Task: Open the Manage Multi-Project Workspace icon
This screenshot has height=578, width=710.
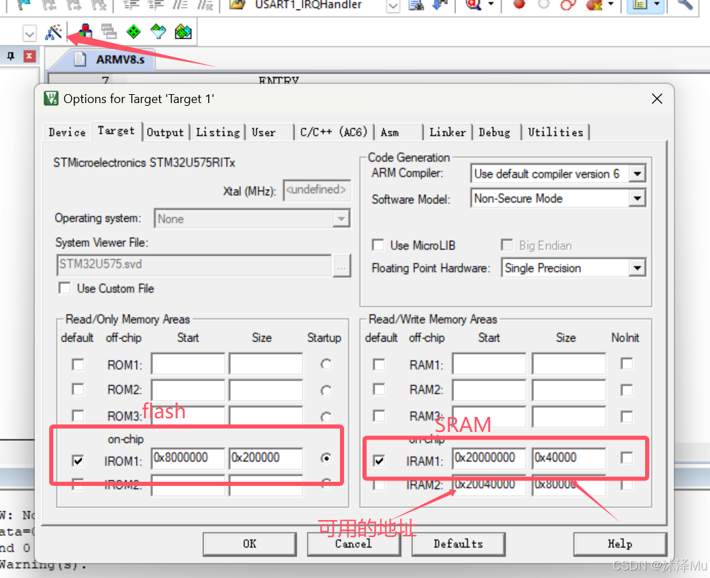Action: point(109,31)
